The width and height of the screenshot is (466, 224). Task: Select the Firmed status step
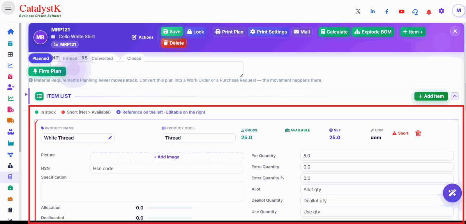(x=70, y=58)
